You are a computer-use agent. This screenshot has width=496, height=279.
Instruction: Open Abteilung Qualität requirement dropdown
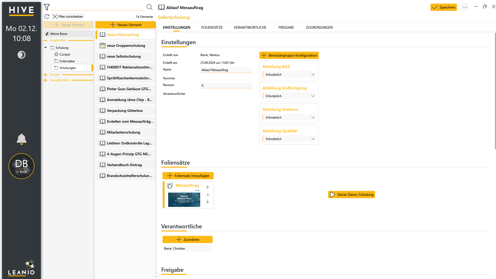[289, 139]
